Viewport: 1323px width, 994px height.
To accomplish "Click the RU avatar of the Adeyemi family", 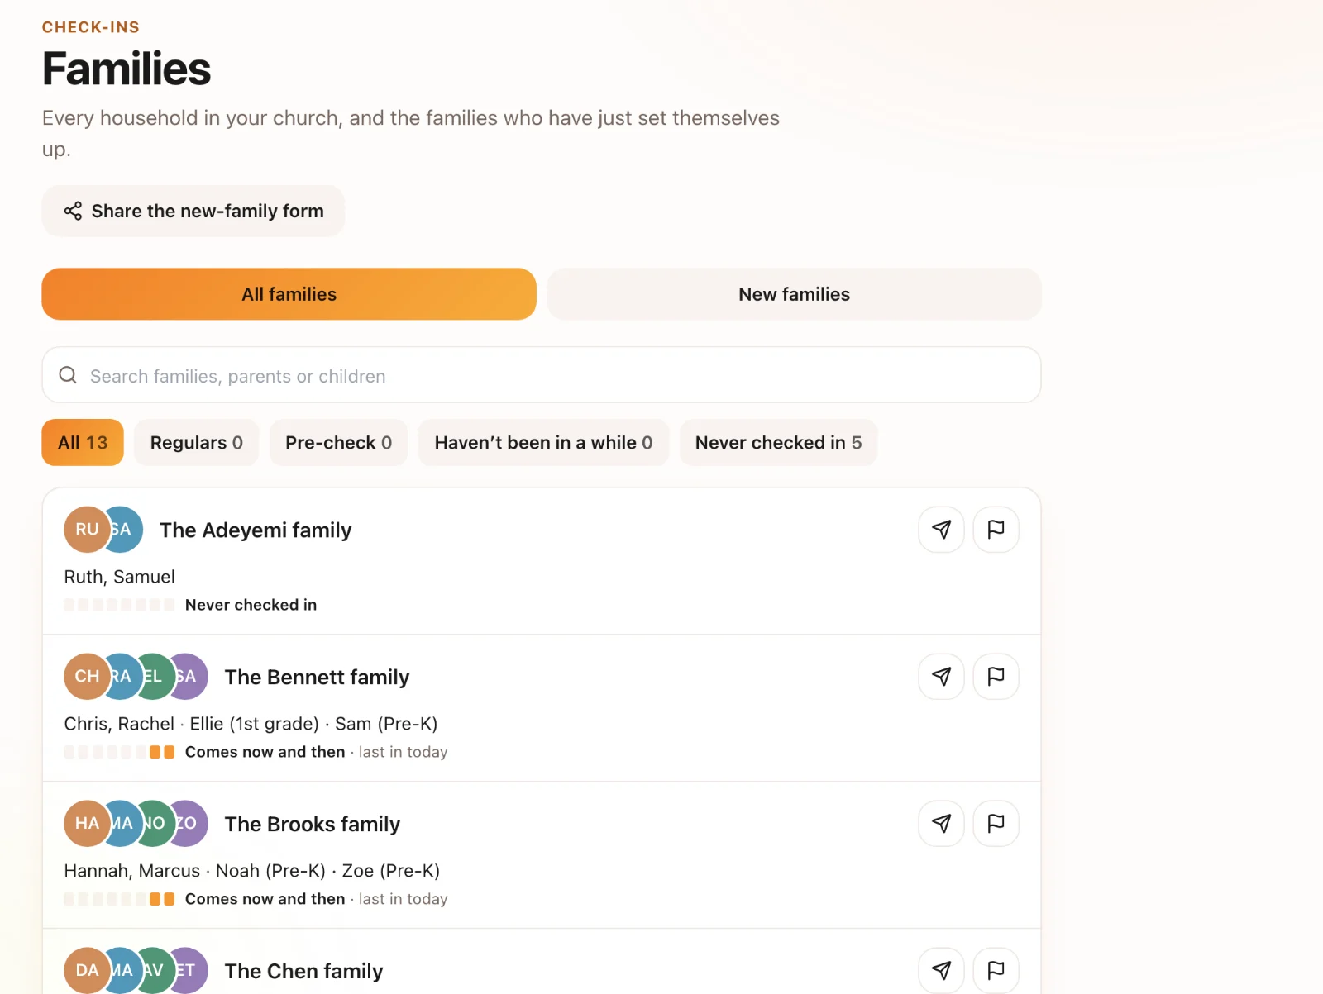I will (87, 530).
